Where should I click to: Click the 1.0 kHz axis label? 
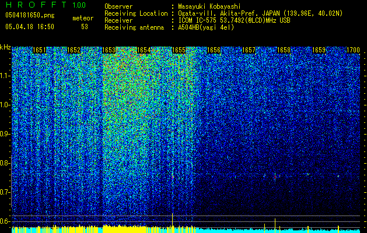pos(5,105)
